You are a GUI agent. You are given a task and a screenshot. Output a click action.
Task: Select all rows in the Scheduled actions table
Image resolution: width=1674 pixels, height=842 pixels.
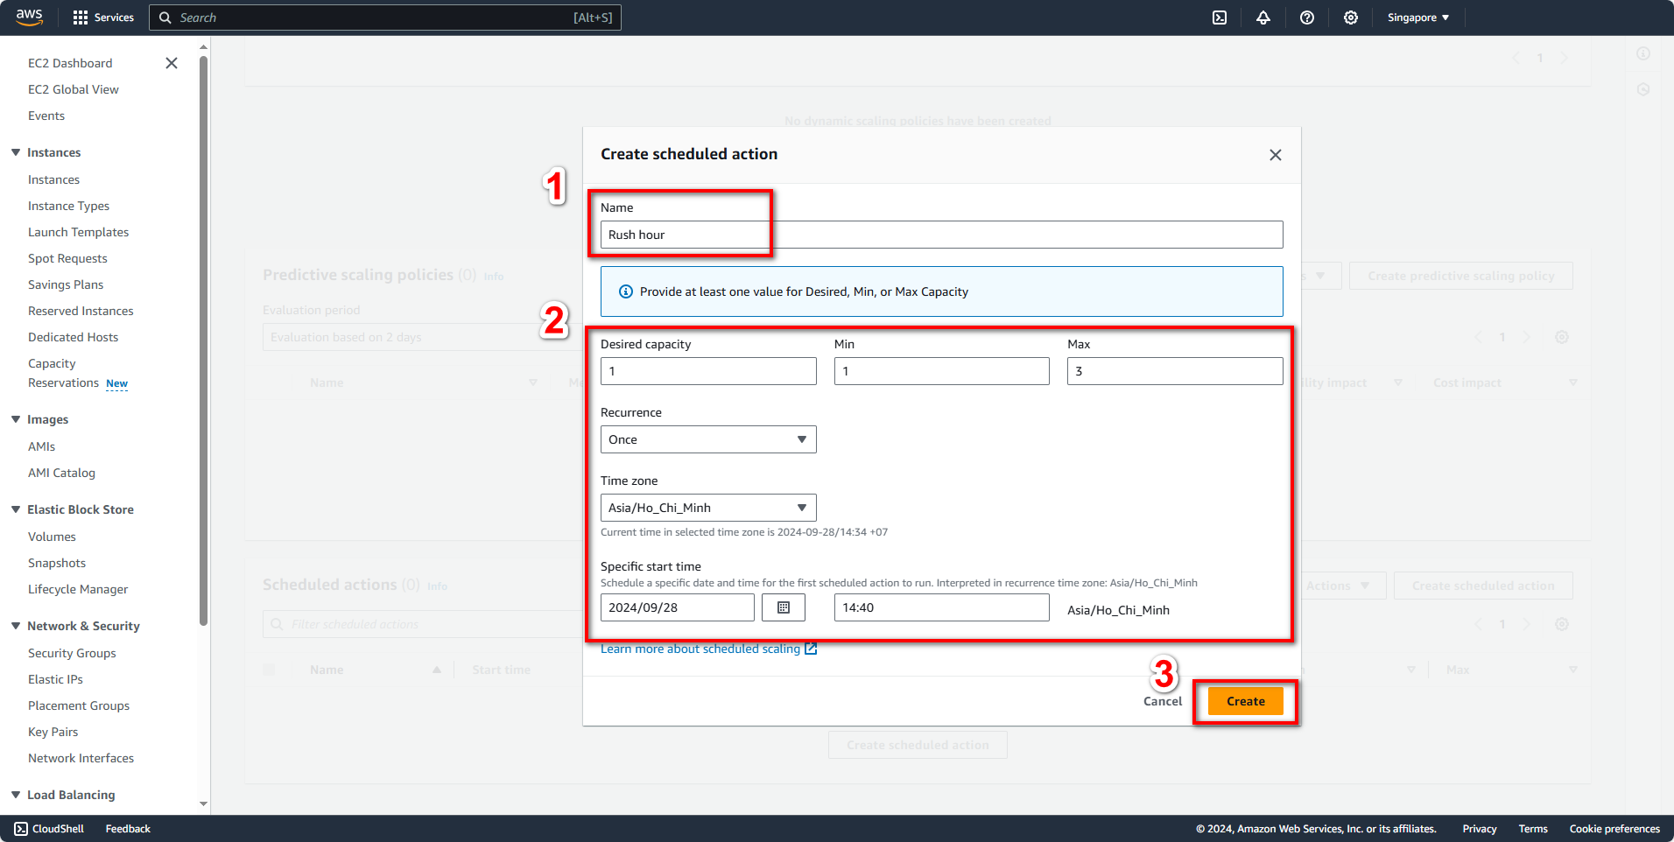click(269, 669)
